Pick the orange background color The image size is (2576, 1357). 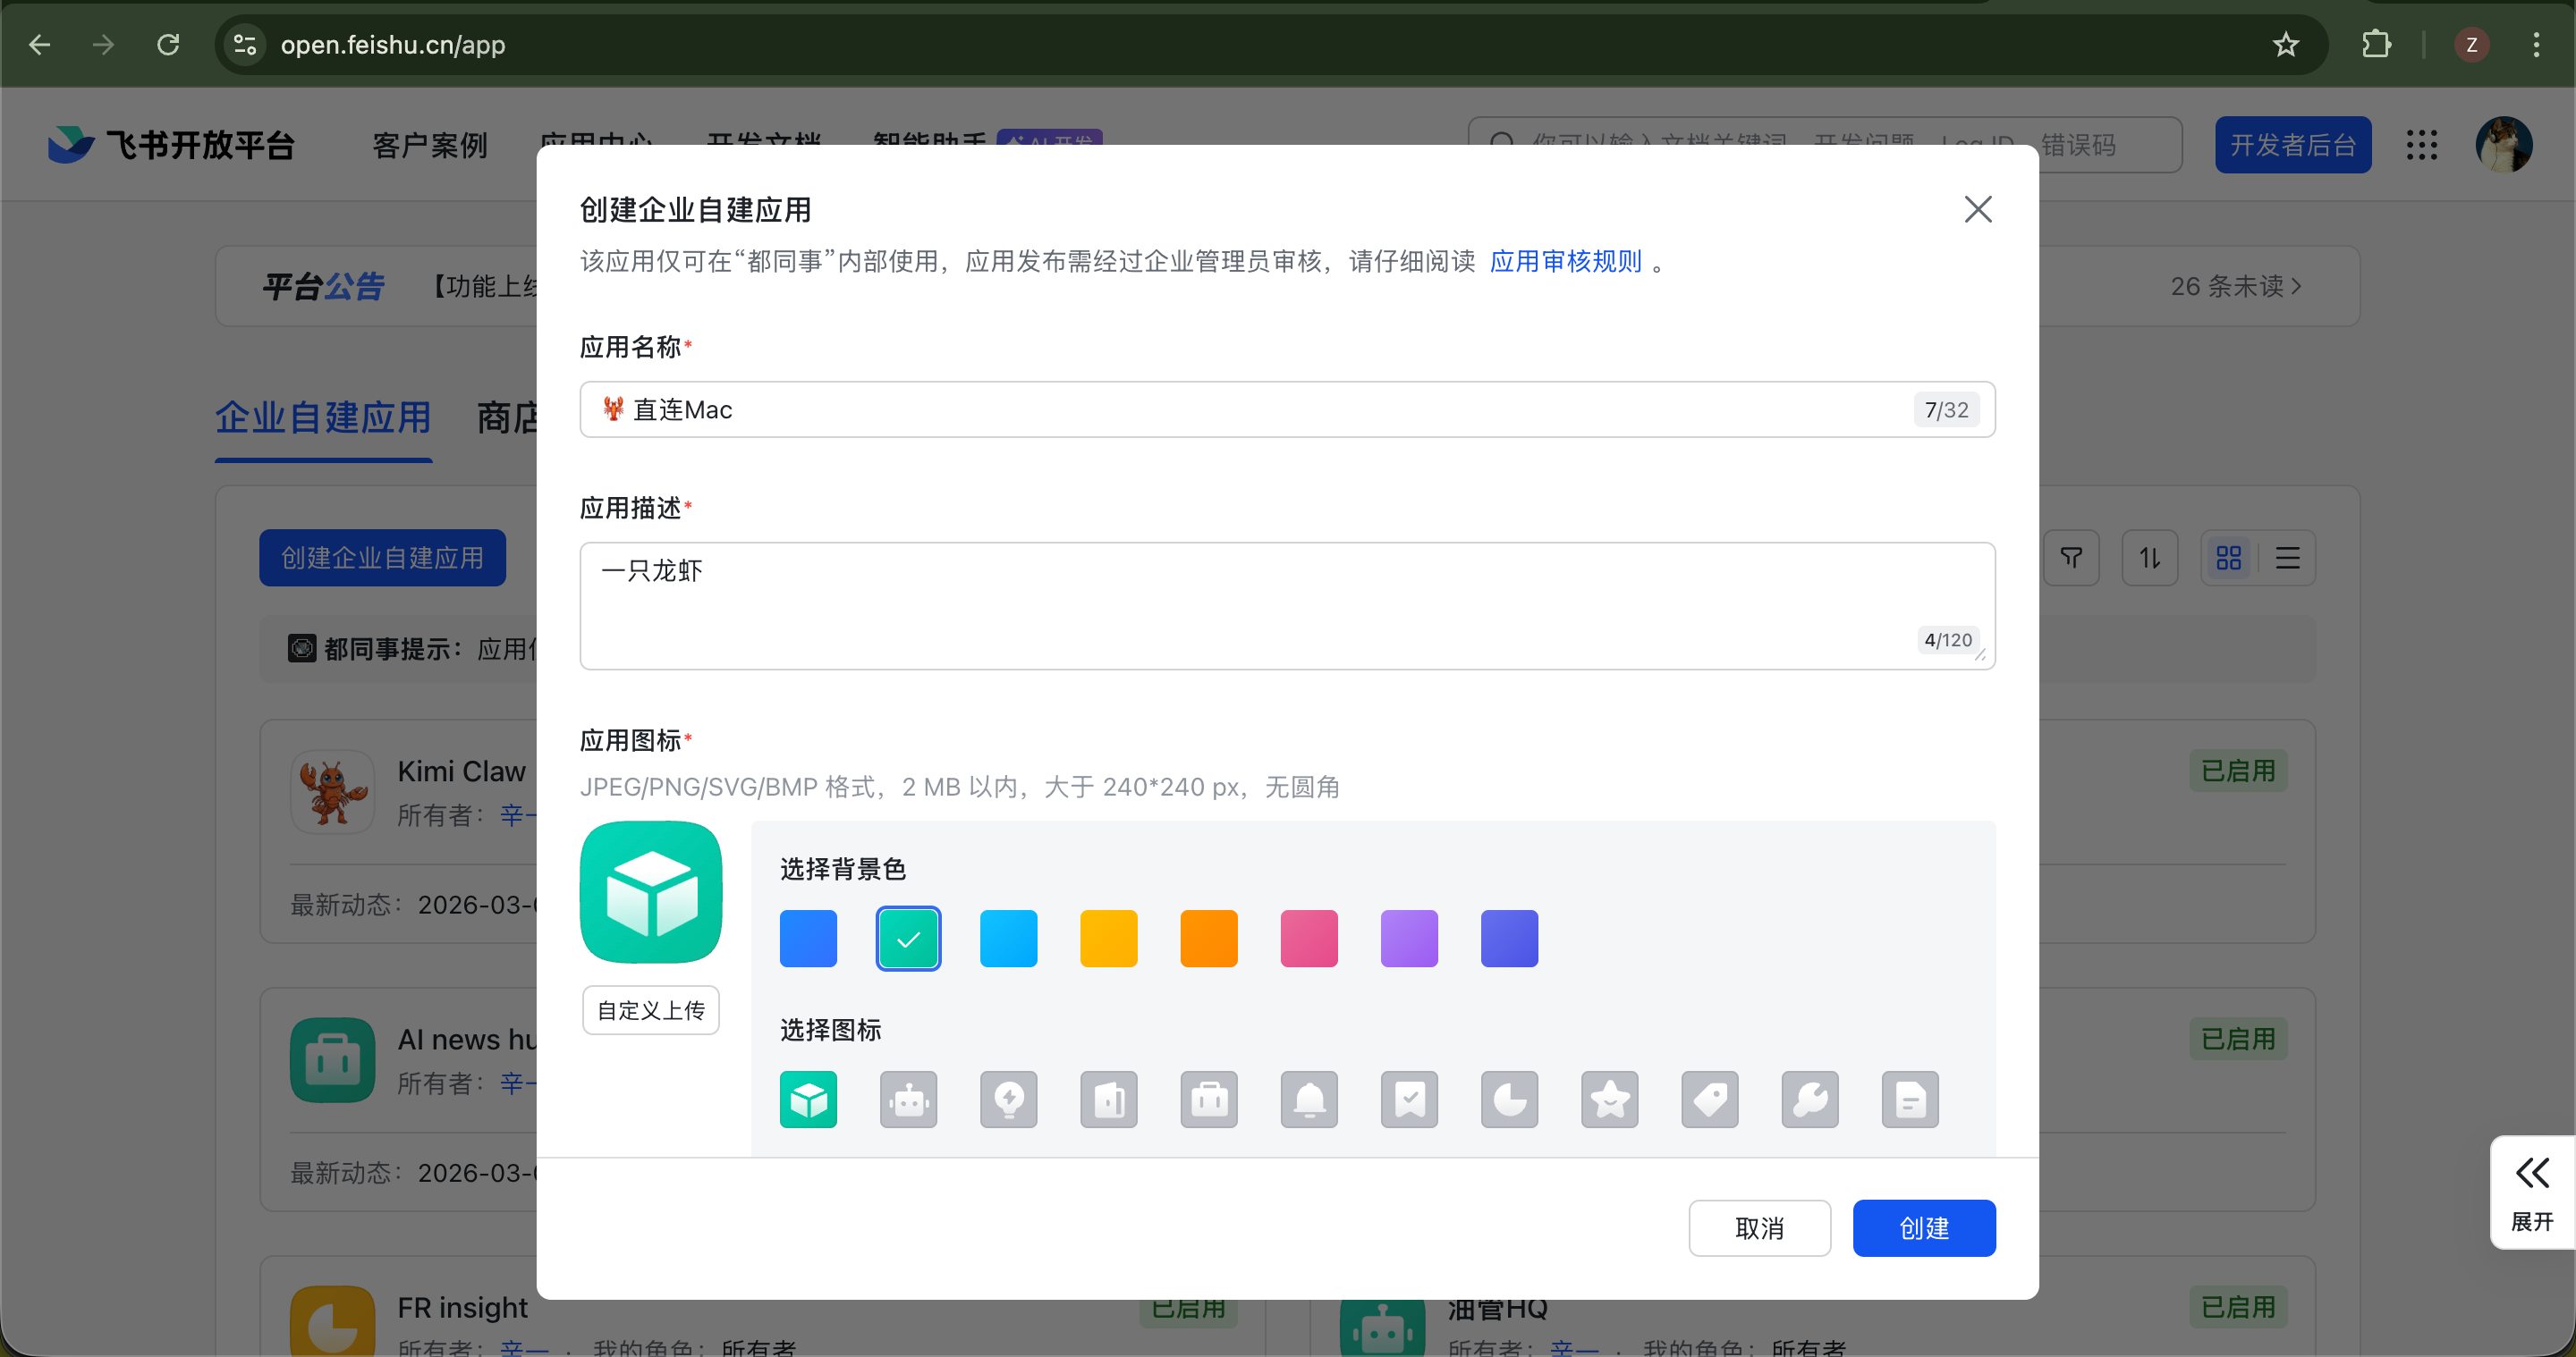point(1208,939)
